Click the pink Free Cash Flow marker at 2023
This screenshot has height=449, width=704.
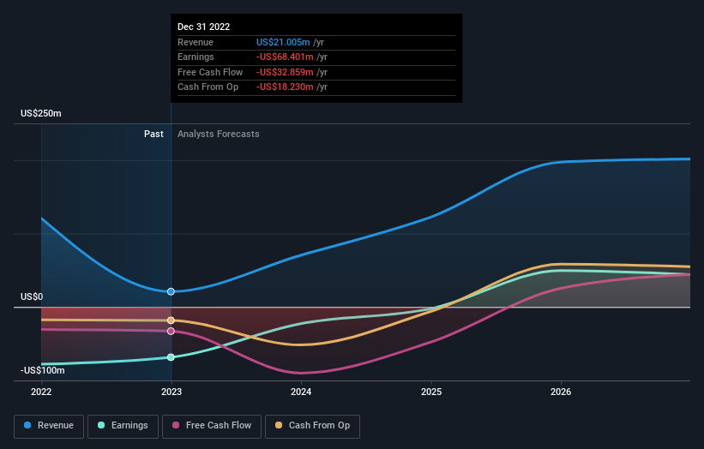coord(171,331)
